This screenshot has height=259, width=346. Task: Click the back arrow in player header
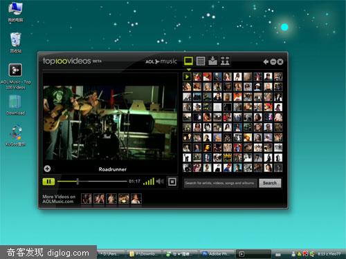coord(266,61)
